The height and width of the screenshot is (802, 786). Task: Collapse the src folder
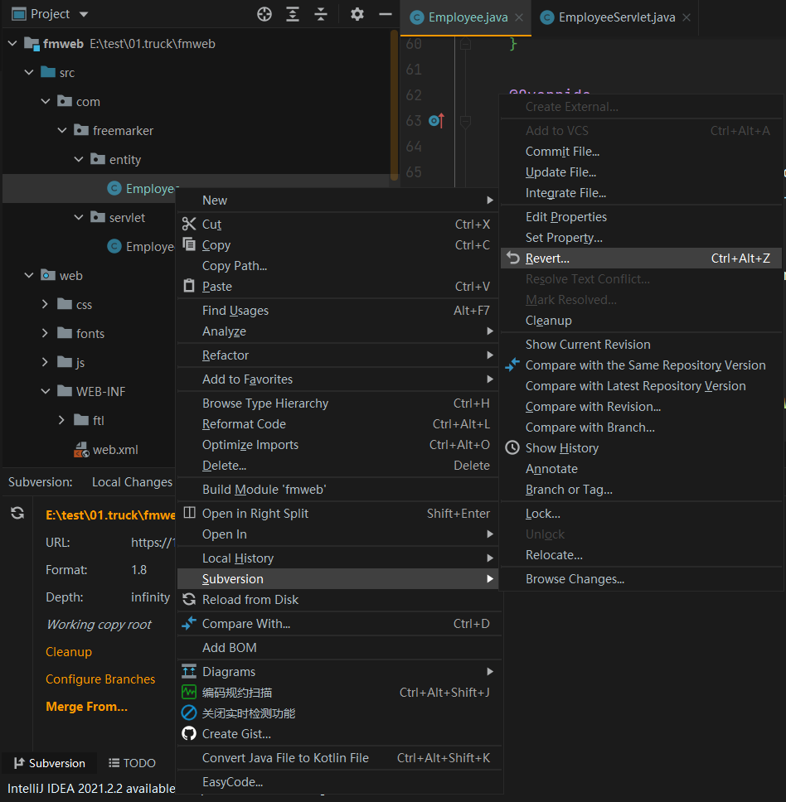pos(29,73)
